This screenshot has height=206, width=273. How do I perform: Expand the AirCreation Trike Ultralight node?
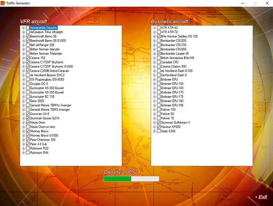point(23,32)
